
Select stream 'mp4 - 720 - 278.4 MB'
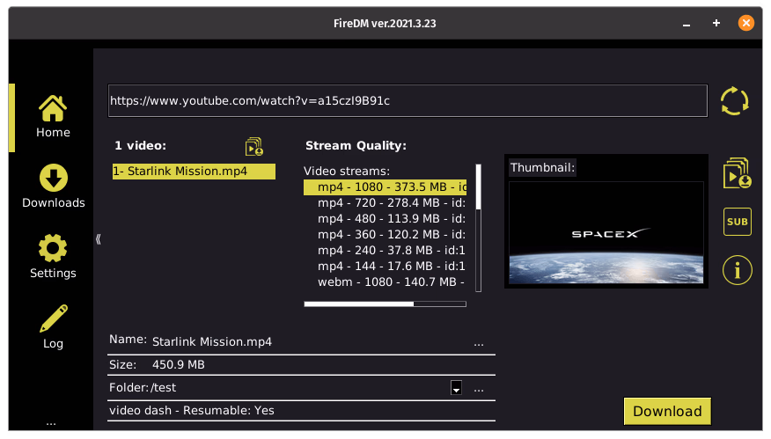(x=385, y=202)
